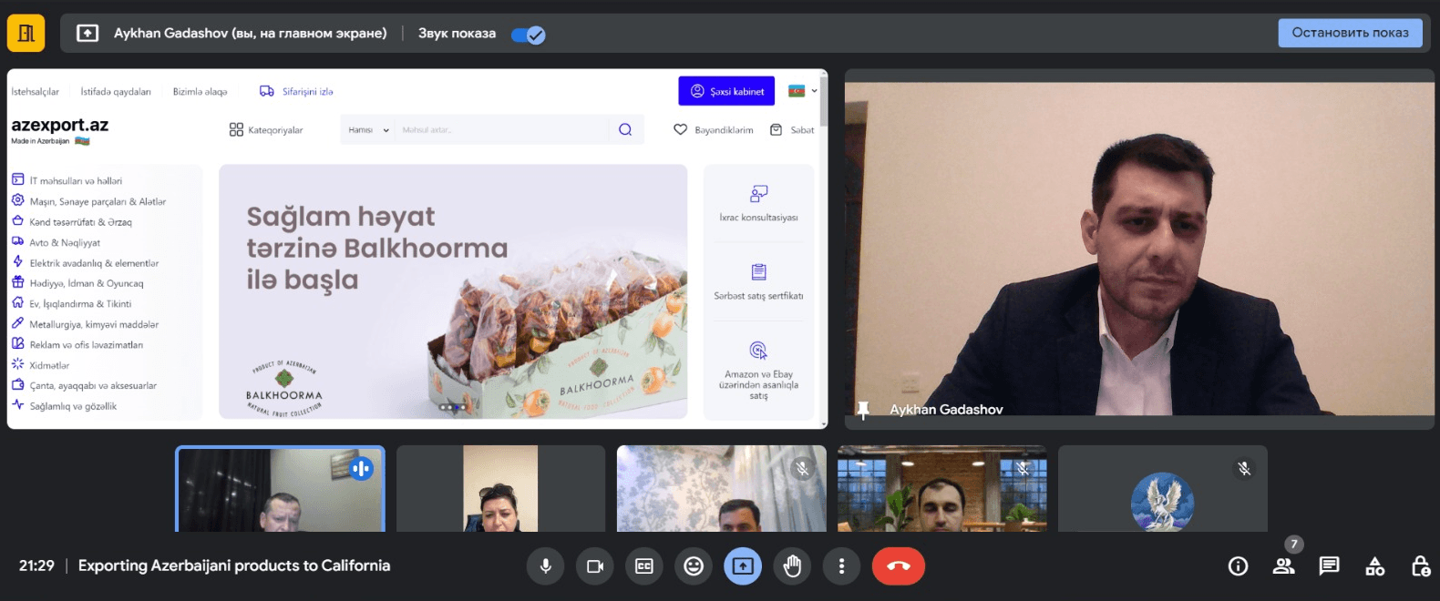Open the emoji reactions button

[694, 566]
